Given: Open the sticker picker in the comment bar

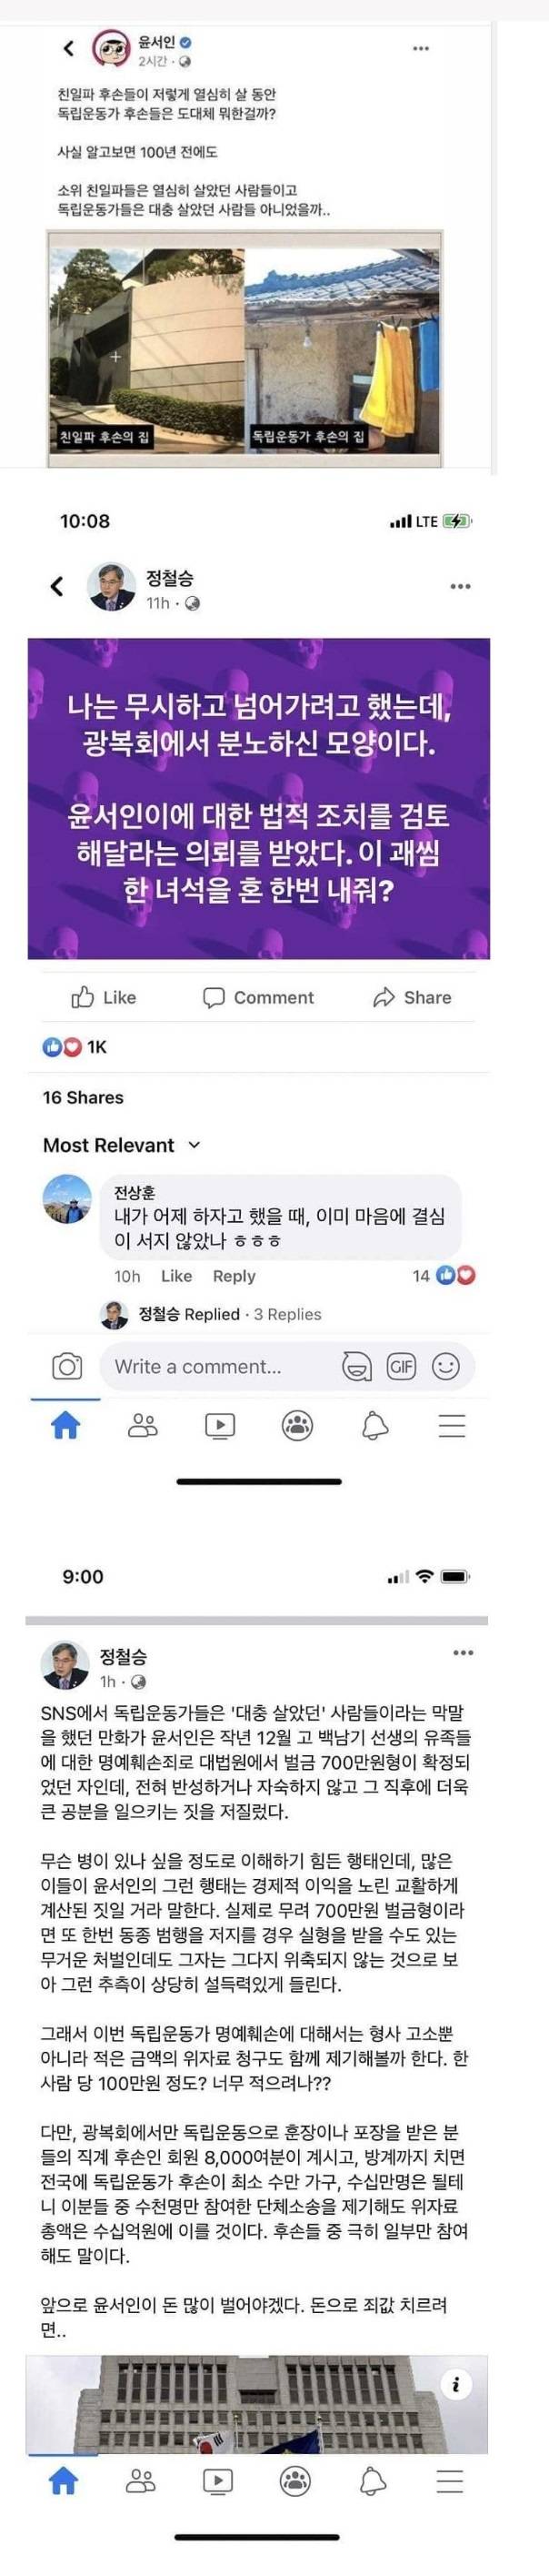Looking at the screenshot, I should pyautogui.click(x=356, y=1366).
